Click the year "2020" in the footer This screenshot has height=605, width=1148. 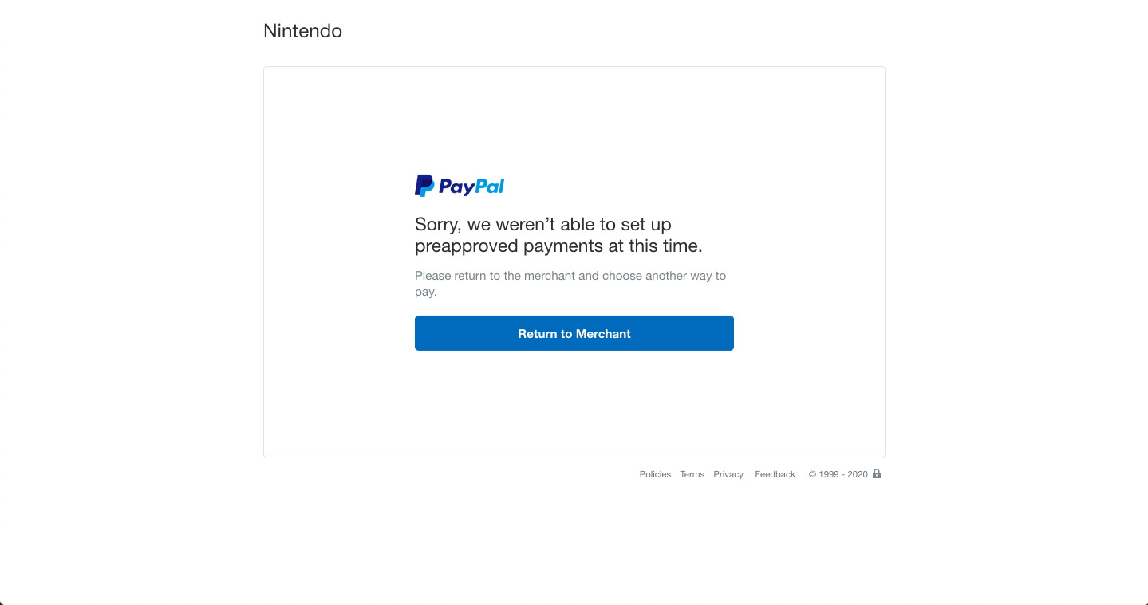[x=858, y=474]
